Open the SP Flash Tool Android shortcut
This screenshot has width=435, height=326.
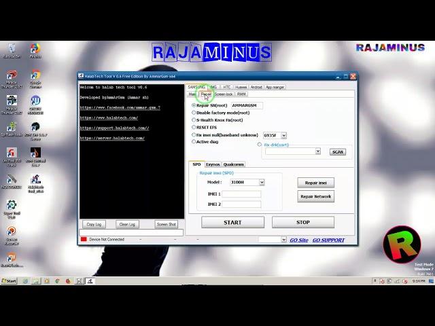click(x=12, y=129)
